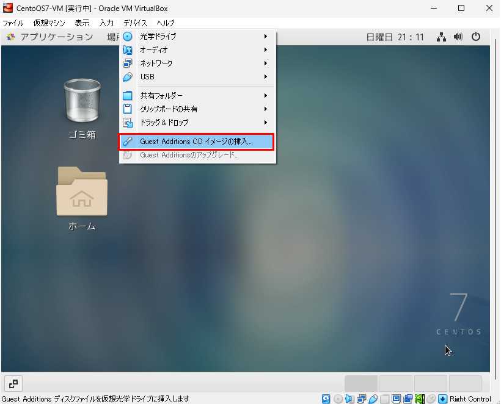Click the CentOS volume speaker icon

pos(458,37)
